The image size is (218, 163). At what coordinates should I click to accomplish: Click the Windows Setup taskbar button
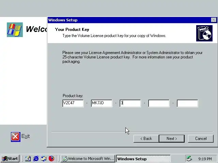(x=143, y=159)
